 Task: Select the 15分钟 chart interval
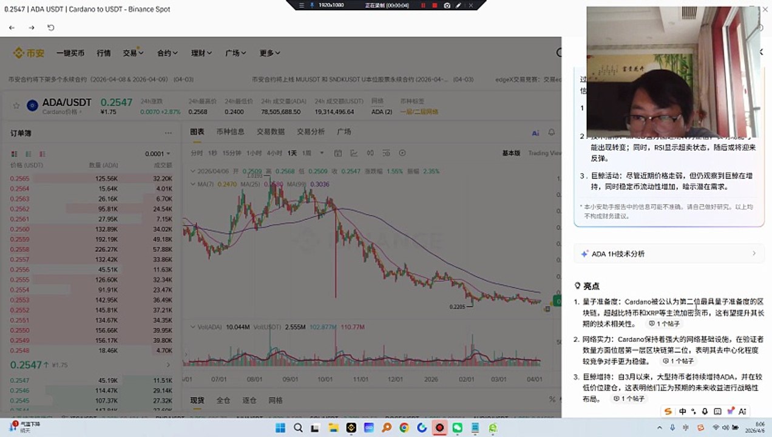coord(232,153)
